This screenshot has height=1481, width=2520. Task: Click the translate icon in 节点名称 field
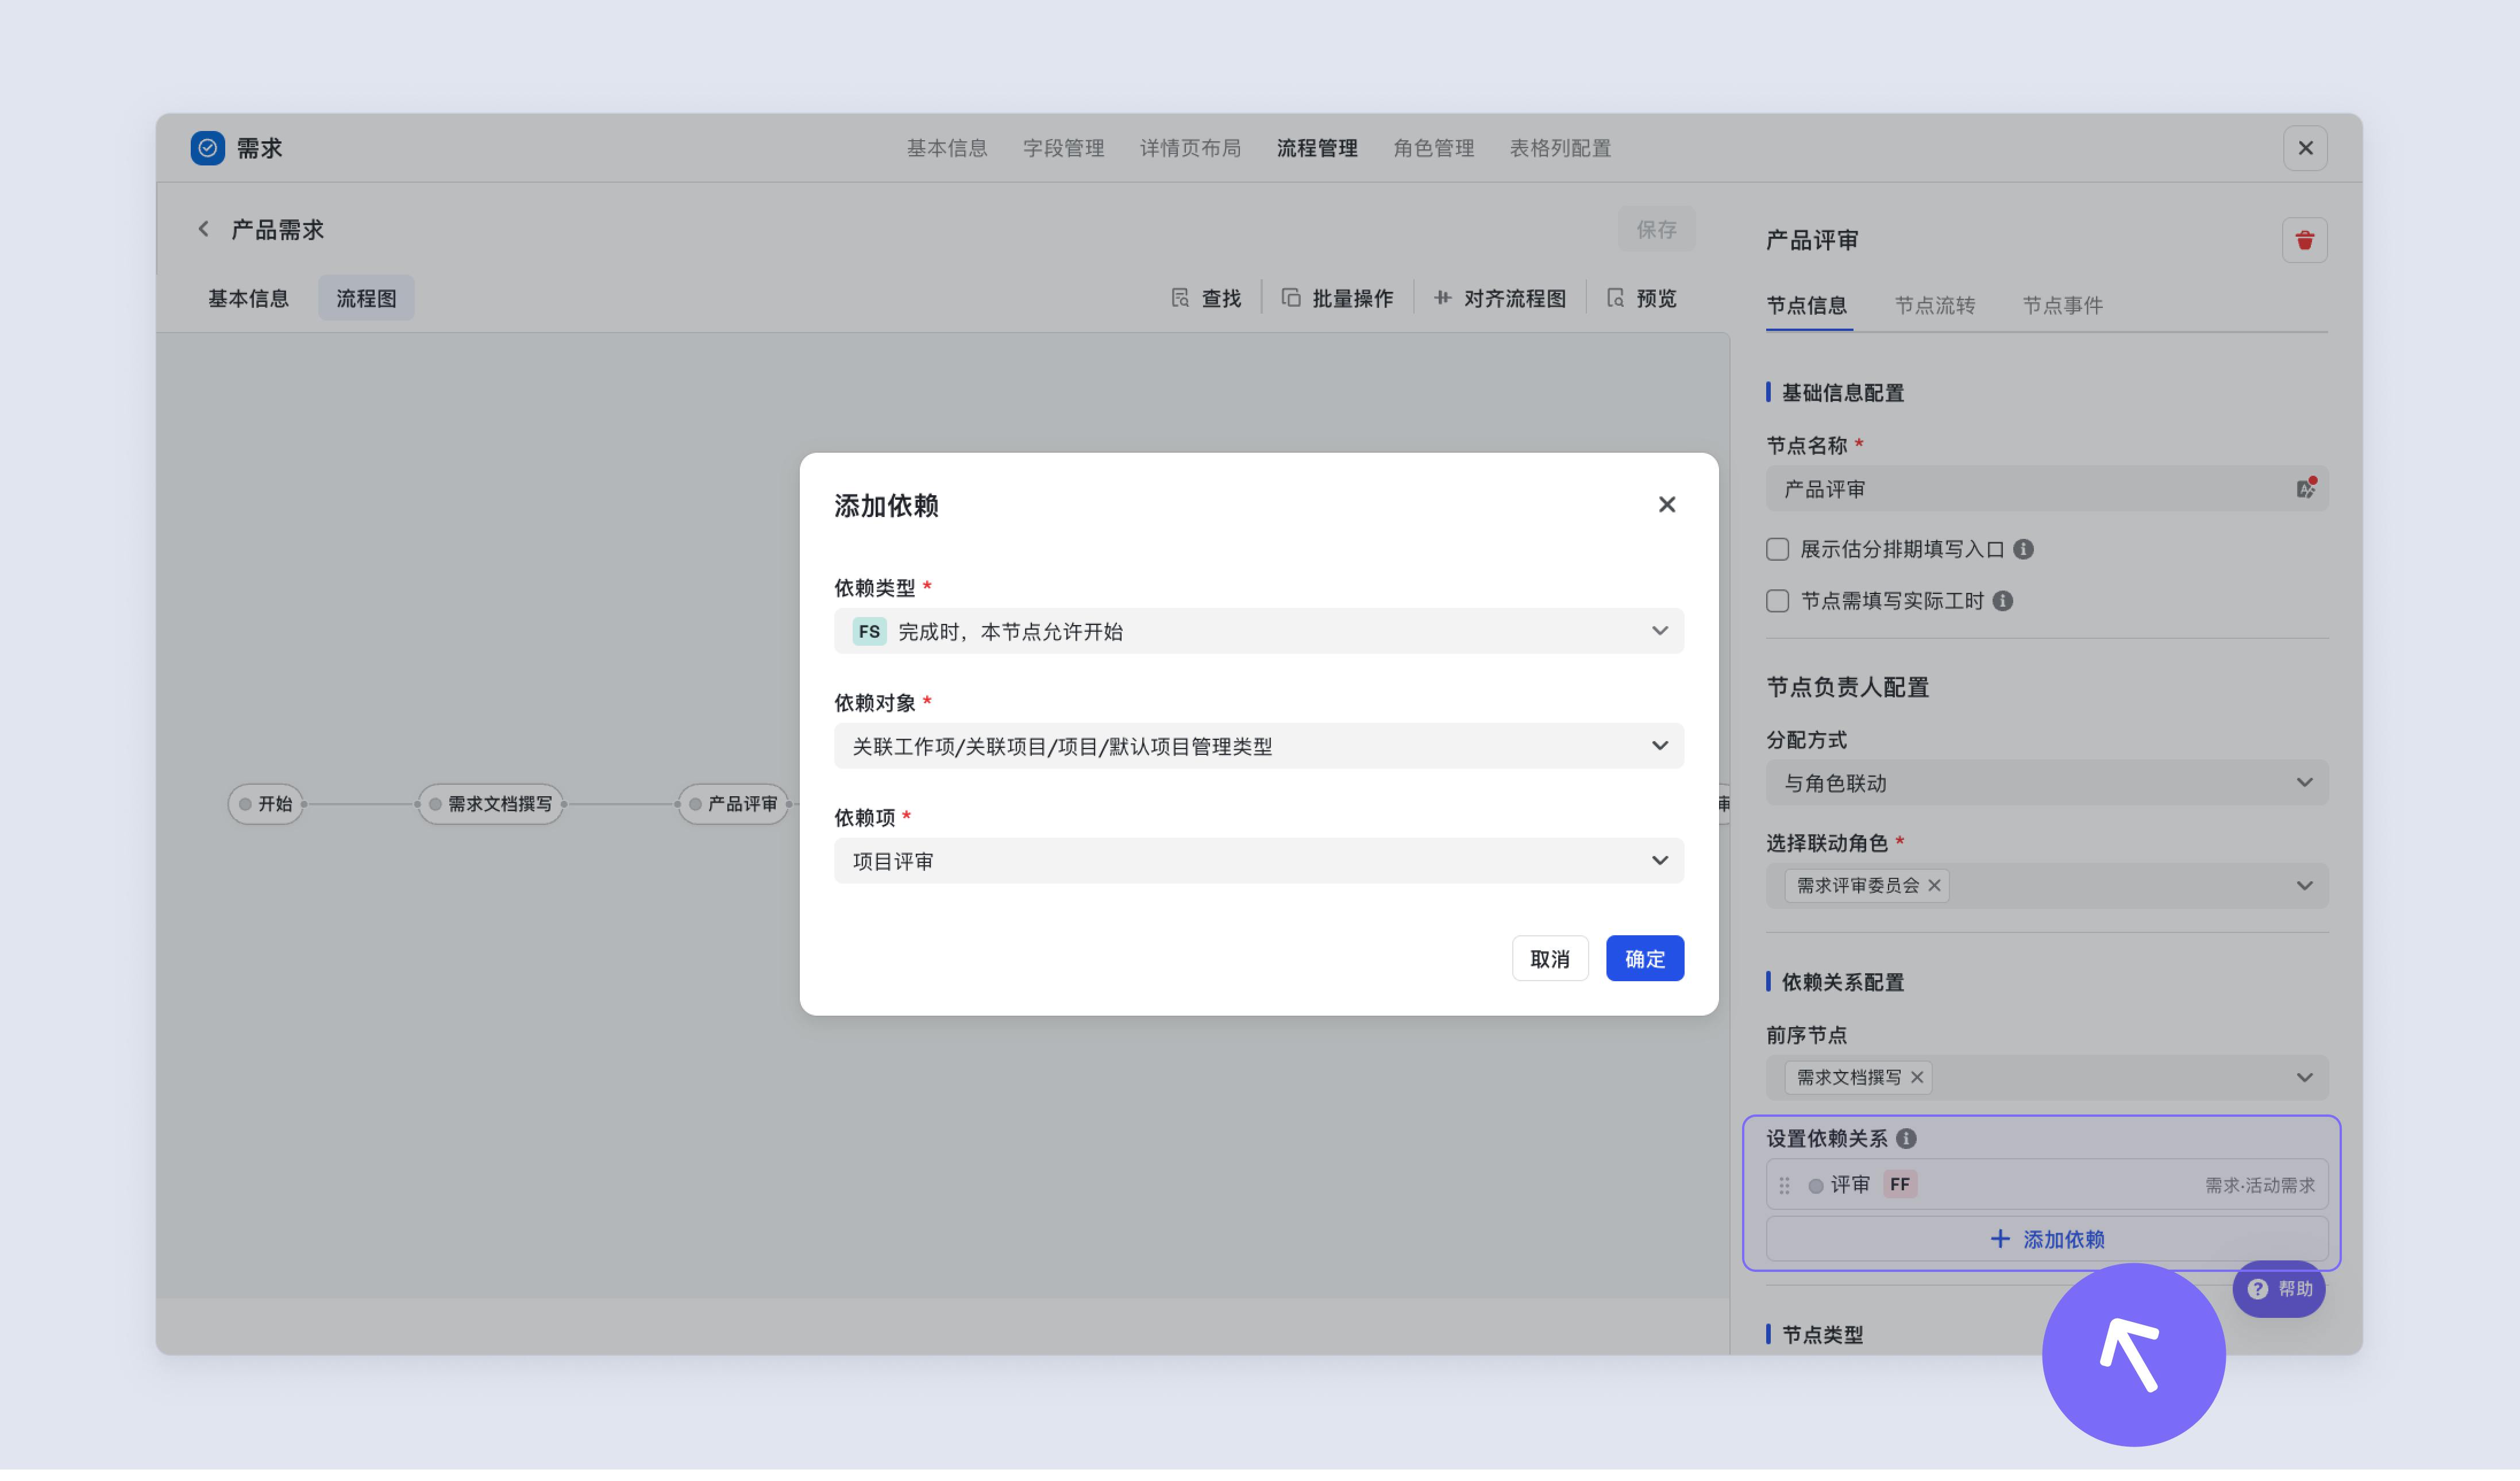pyautogui.click(x=2305, y=488)
